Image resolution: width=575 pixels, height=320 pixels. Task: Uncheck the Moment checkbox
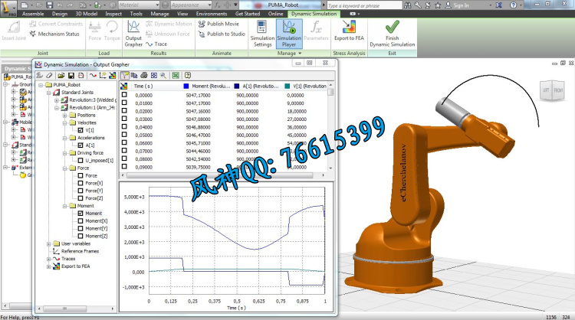point(80,213)
